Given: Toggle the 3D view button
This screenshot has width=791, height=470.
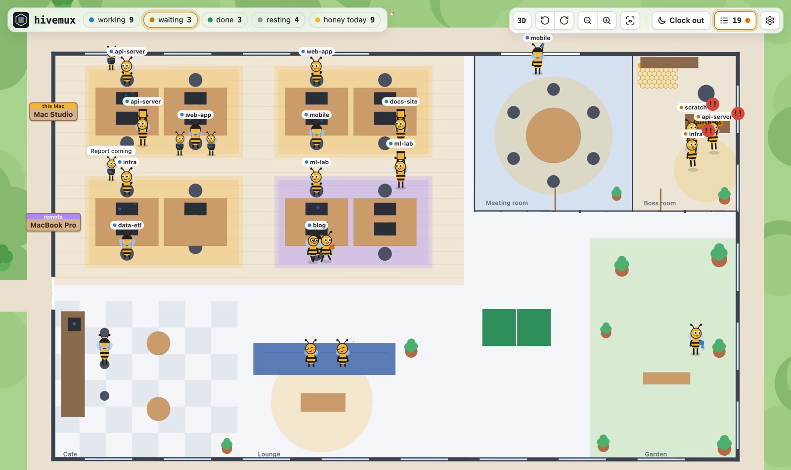Looking at the screenshot, I should [x=522, y=20].
